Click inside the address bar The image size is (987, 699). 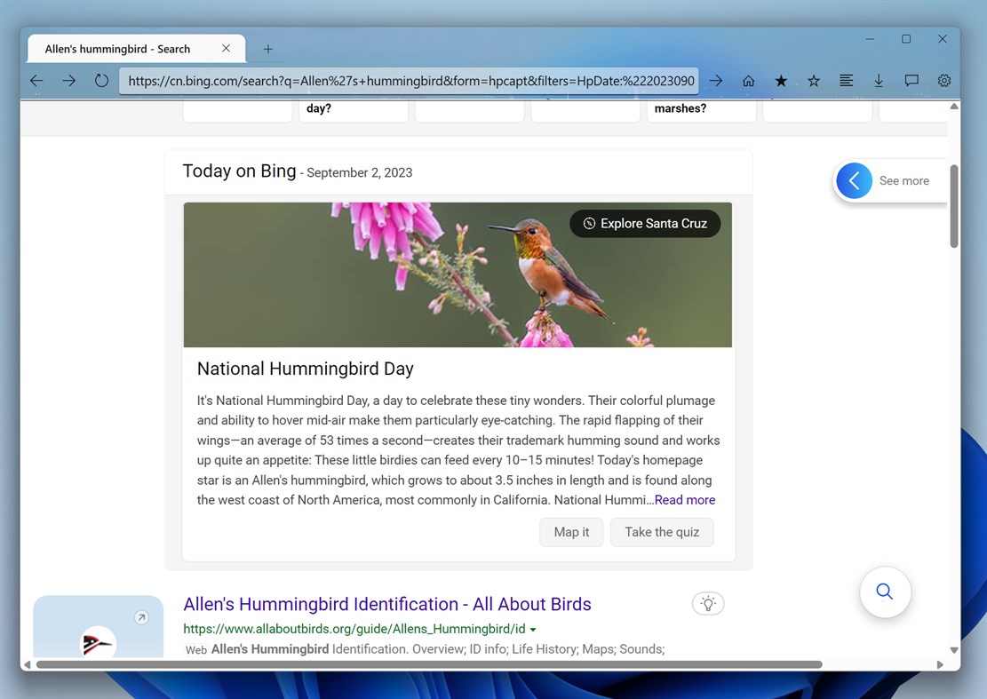click(409, 80)
